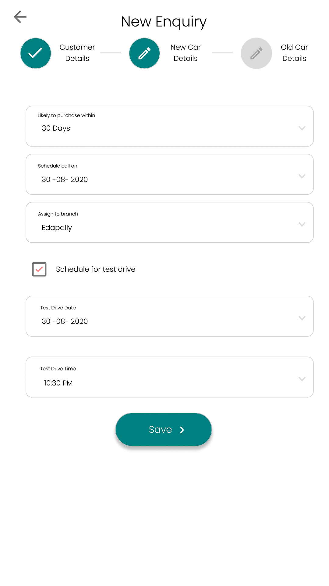
Task: Go back using the arrow icon
Action: coord(20,17)
